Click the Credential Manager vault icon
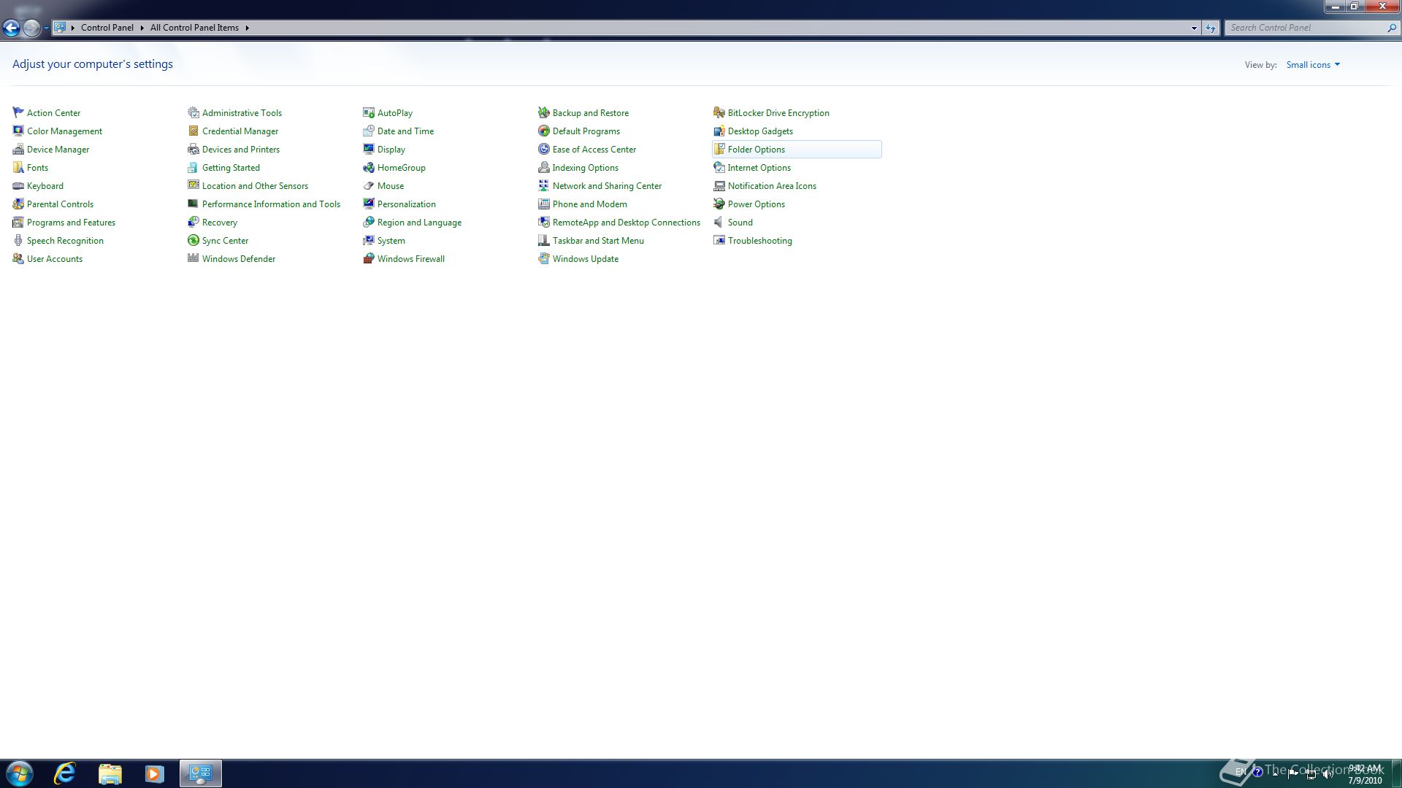This screenshot has width=1402, height=788. coord(194,131)
